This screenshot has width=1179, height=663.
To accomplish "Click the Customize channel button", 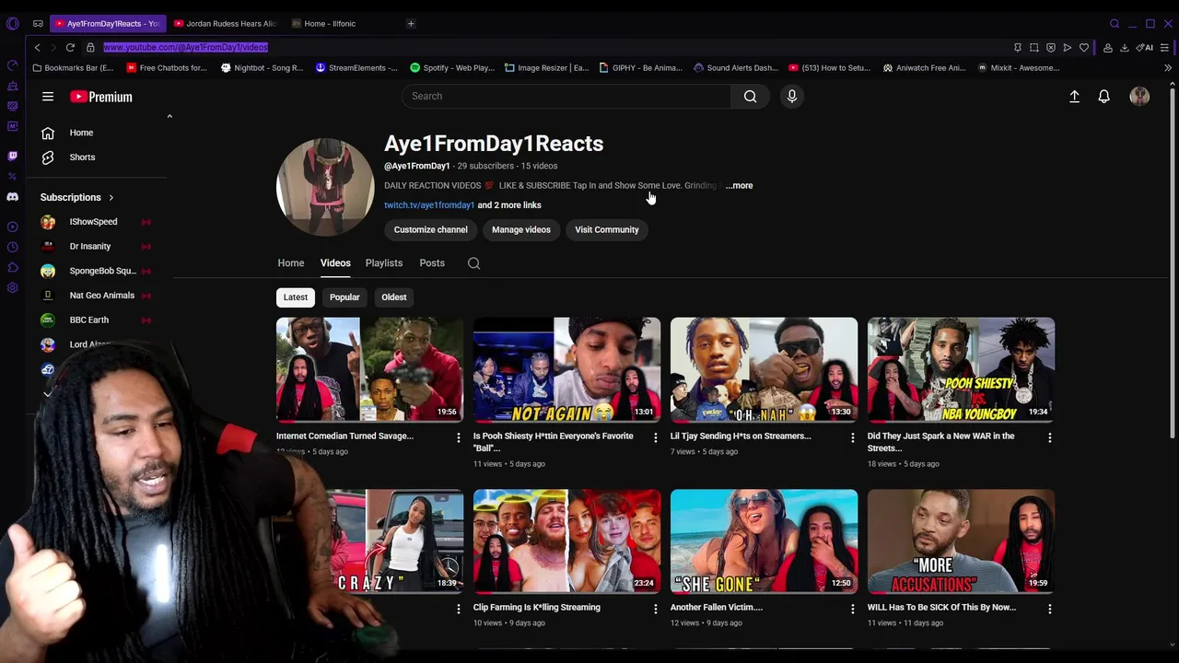I will pos(431,229).
